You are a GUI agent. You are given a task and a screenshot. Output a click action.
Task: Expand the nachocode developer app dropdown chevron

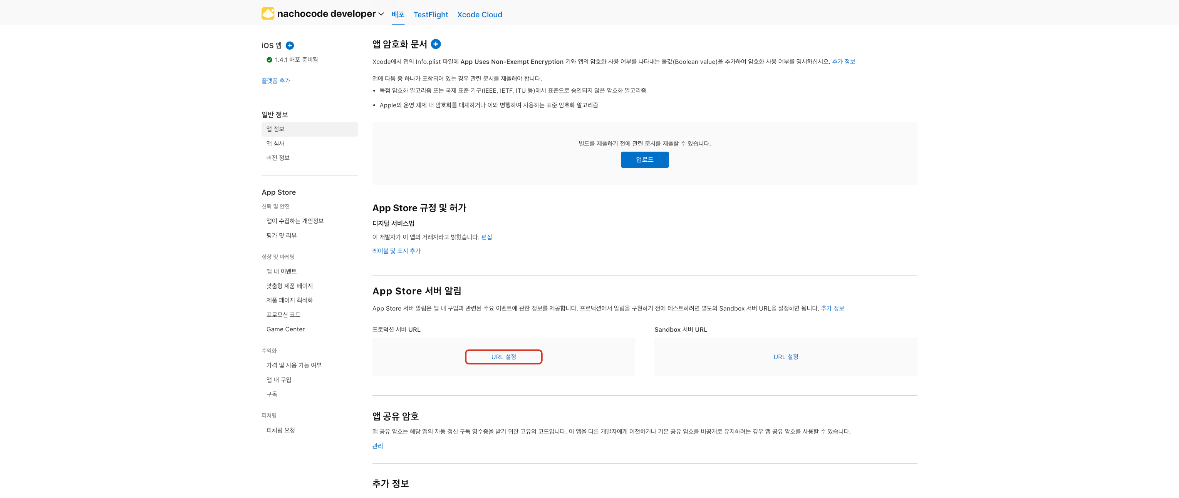point(381,14)
